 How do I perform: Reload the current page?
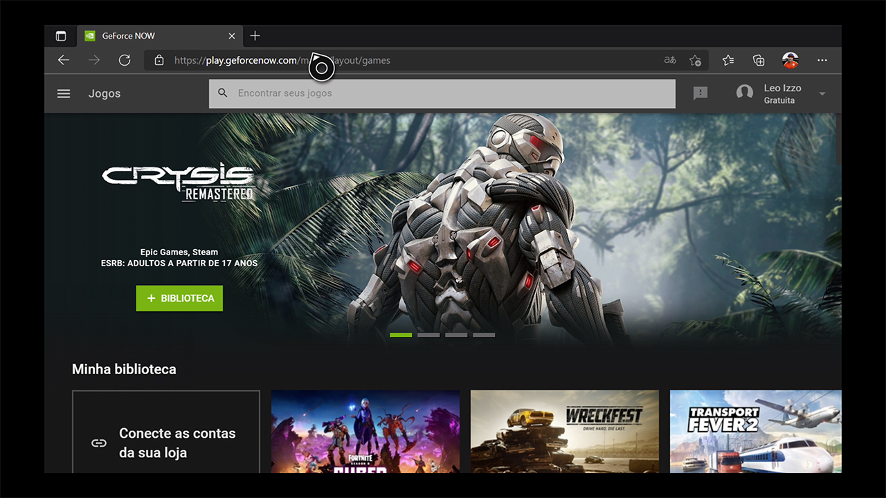click(125, 60)
